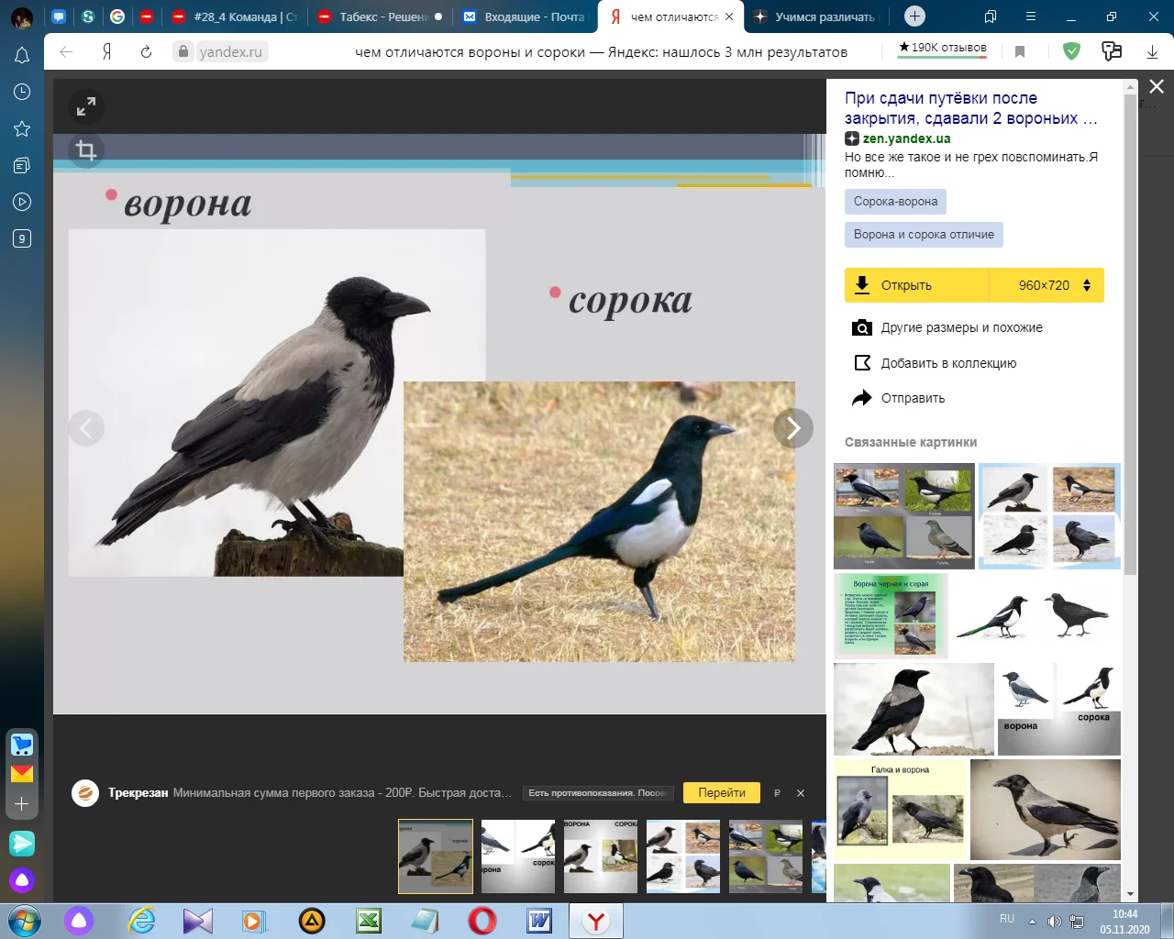
Task: Reload the current page
Action: click(145, 52)
